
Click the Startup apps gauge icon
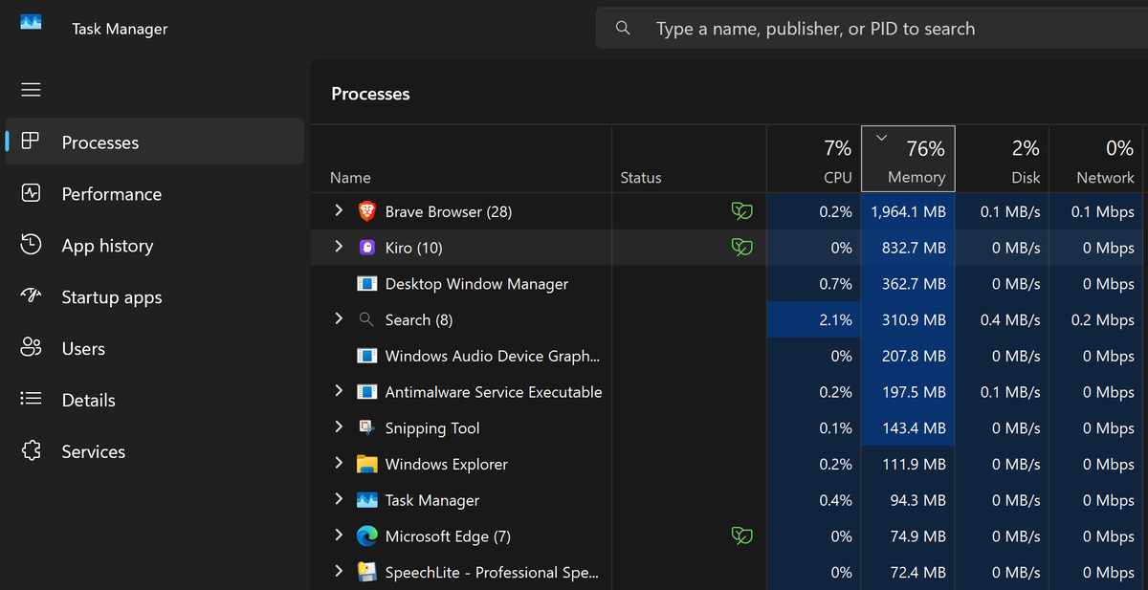click(x=31, y=296)
